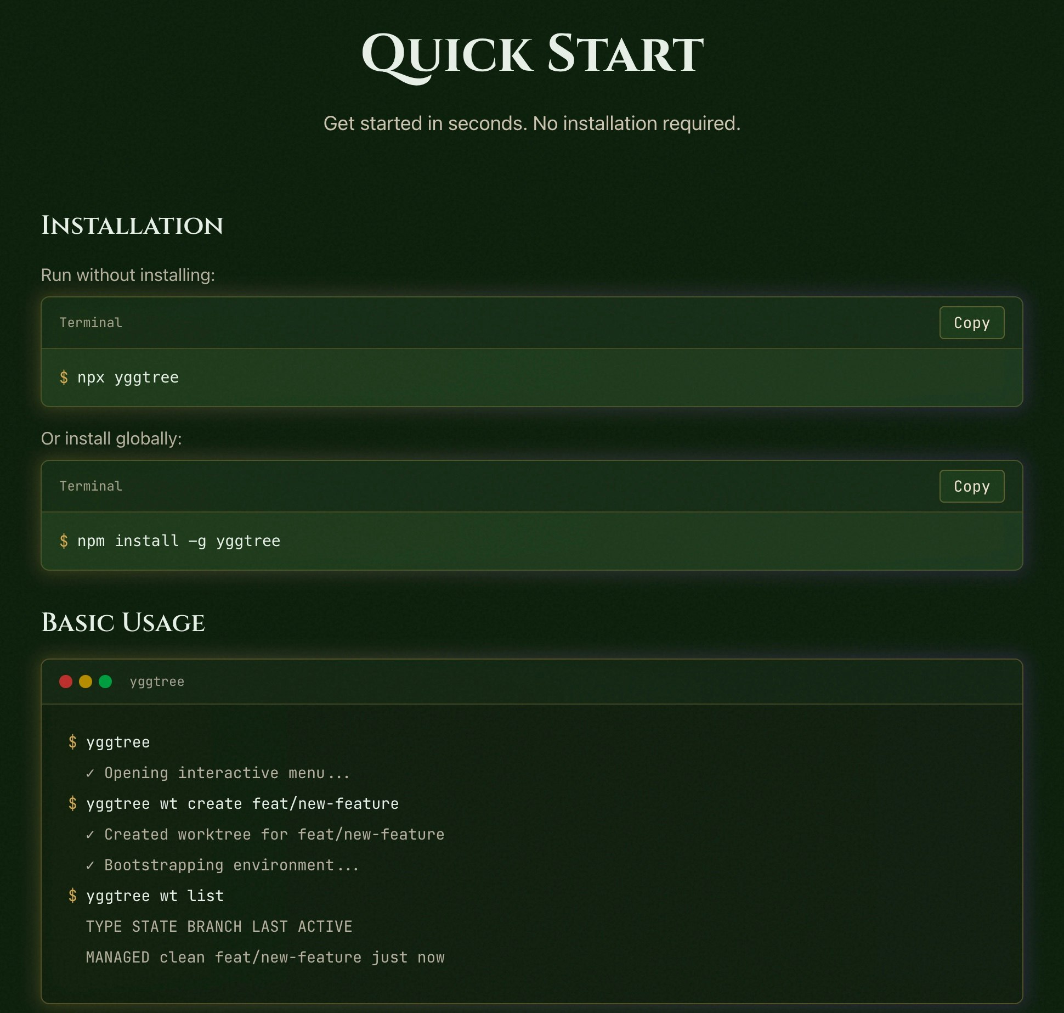Click the Installation section heading
Viewport: 1064px width, 1013px height.
tap(133, 226)
